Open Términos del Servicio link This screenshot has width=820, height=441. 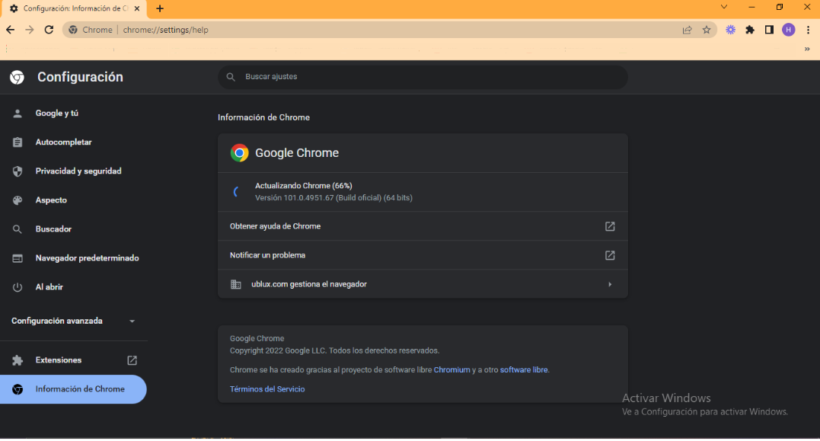point(267,389)
